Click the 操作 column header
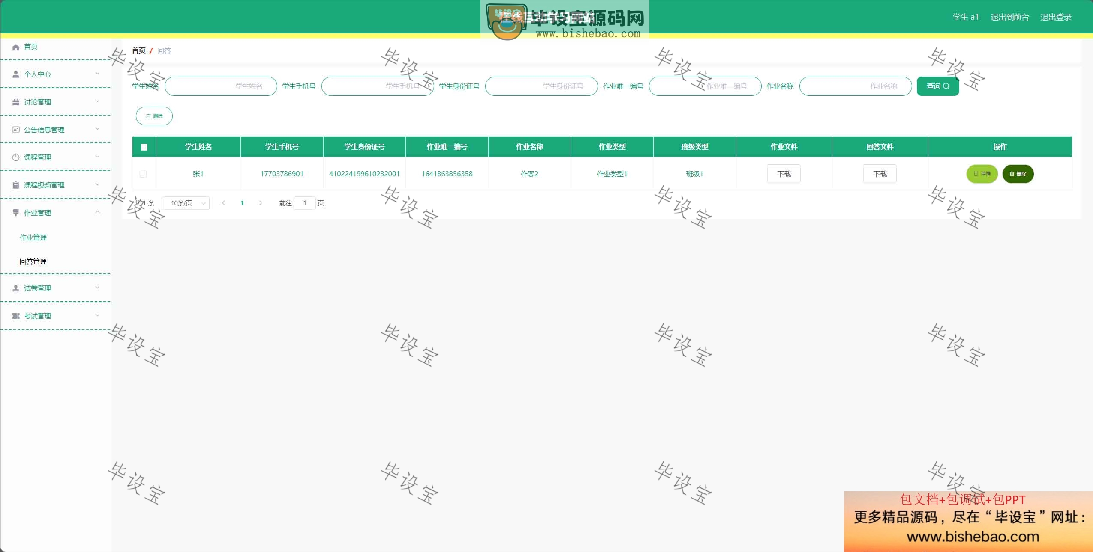The image size is (1093, 552). coord(1000,147)
